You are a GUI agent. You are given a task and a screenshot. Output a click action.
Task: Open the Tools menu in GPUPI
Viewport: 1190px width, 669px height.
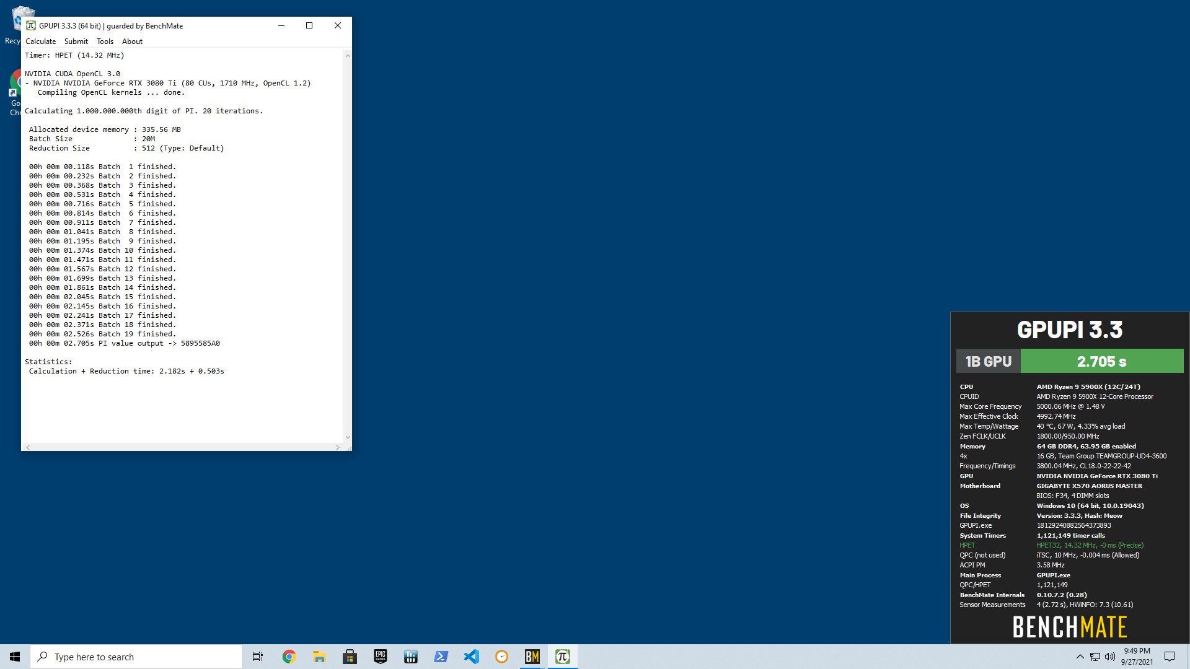tap(105, 42)
